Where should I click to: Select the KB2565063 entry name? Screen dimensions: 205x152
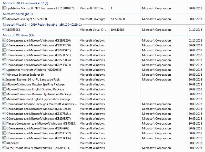[13, 30]
